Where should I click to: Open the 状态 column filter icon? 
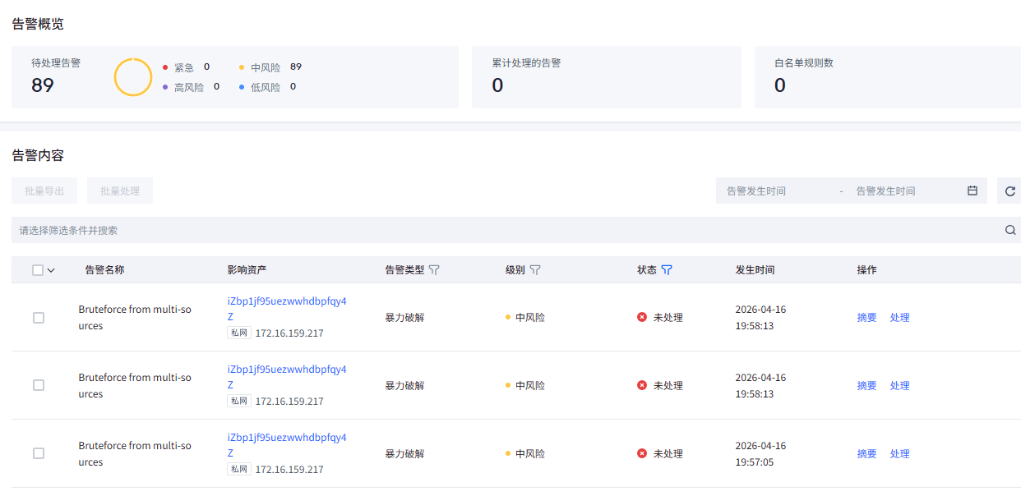click(667, 270)
